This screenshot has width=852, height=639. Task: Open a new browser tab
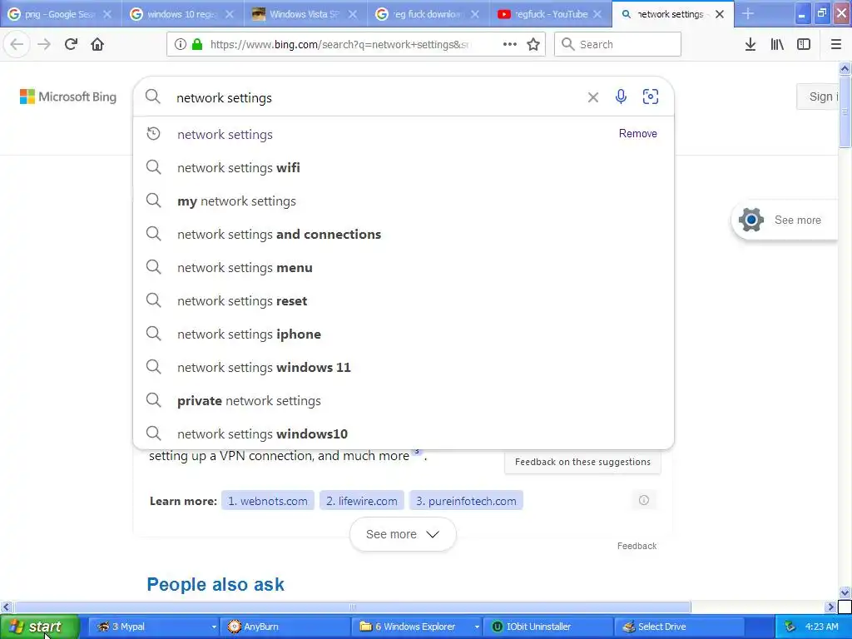click(748, 14)
